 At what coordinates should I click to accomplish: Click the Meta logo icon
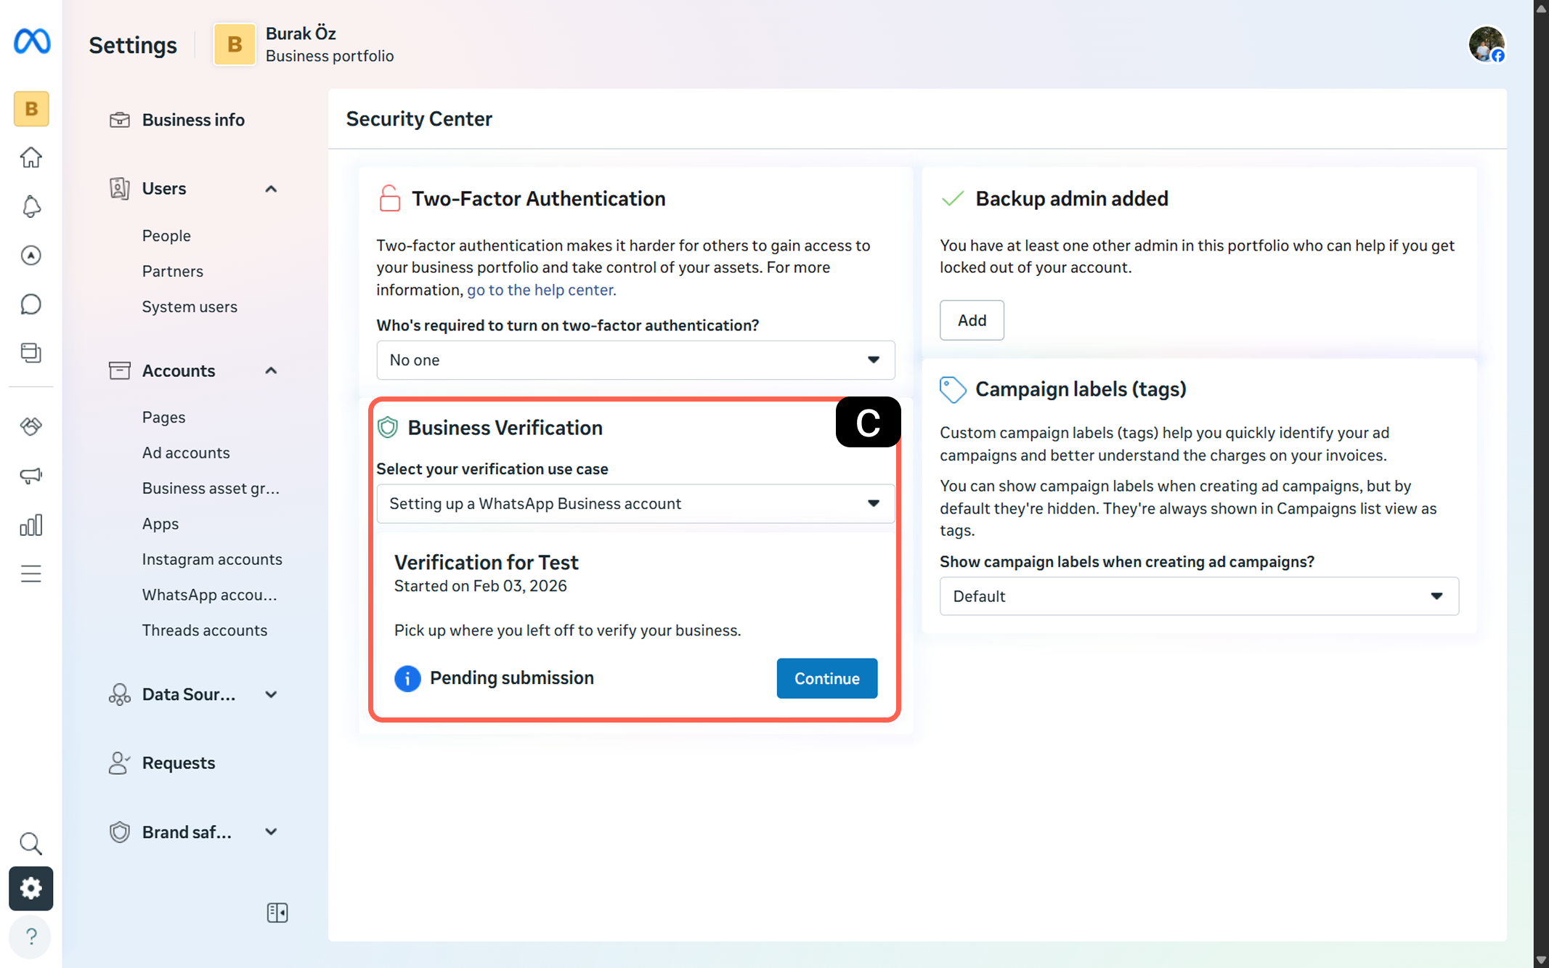pyautogui.click(x=32, y=41)
